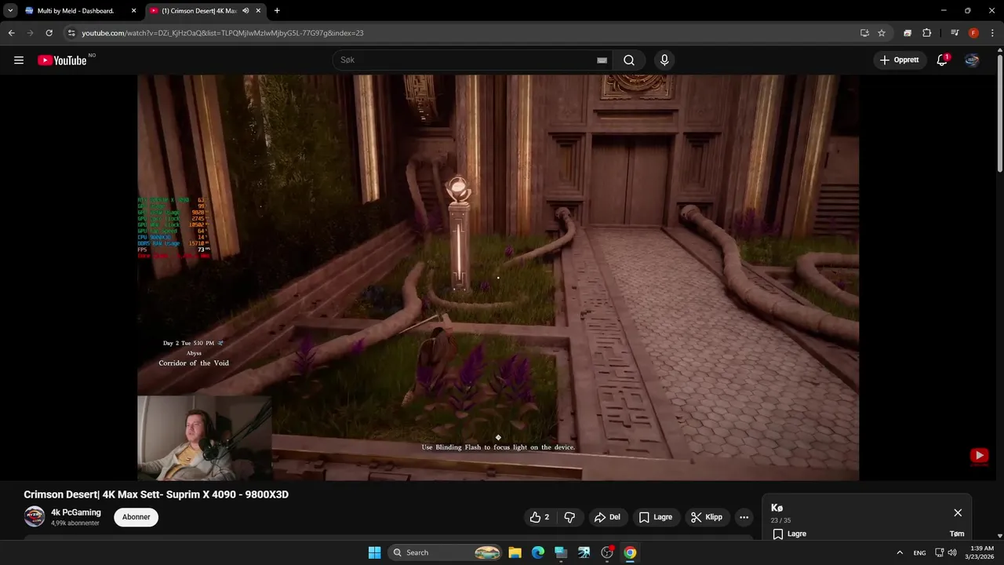Open YouTube account avatar menu
The image size is (1004, 565).
click(972, 60)
